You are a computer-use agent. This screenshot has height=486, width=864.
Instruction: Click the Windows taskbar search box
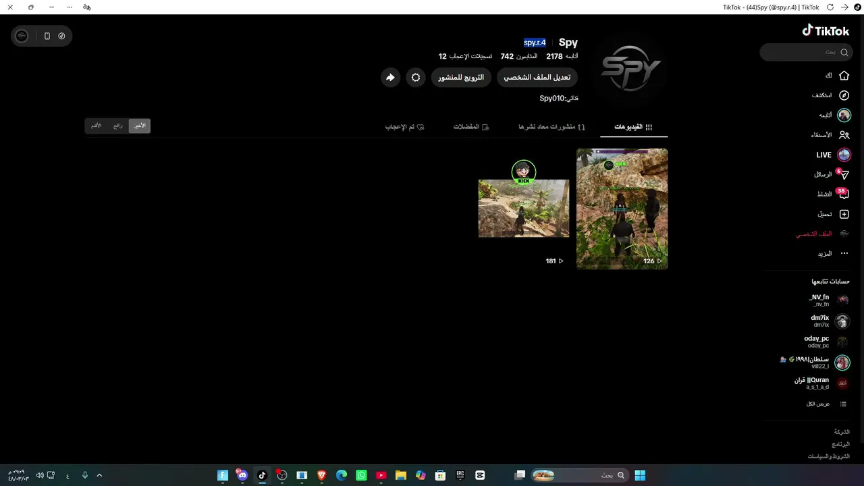click(x=580, y=475)
